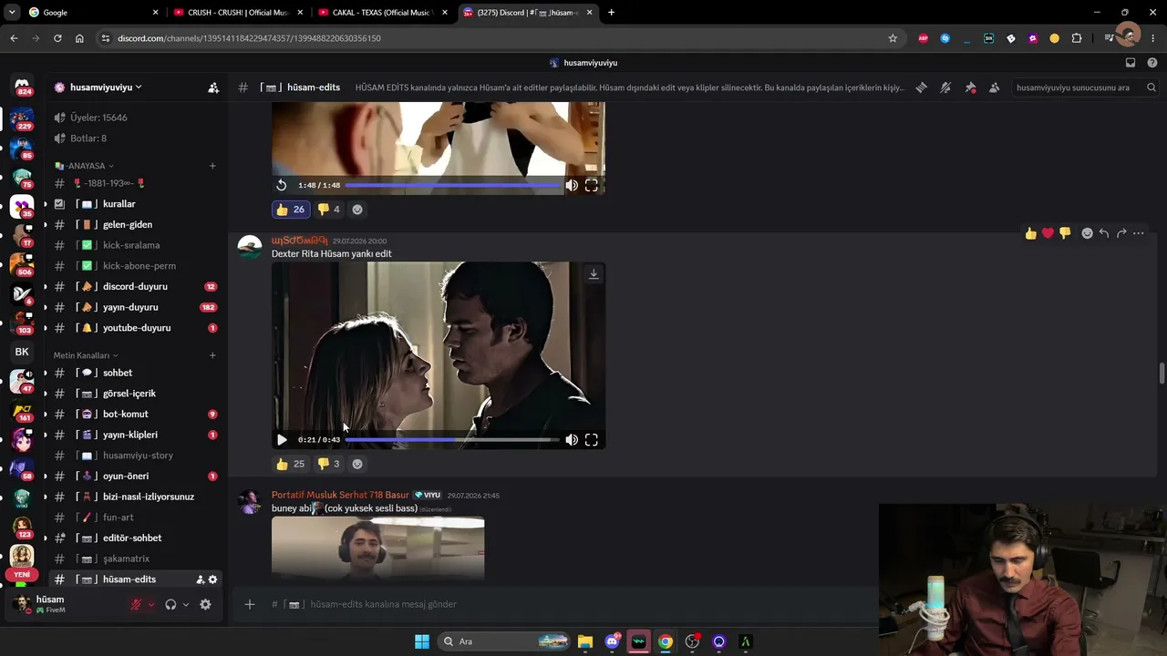Mute the 1:48 video volume
Image resolution: width=1167 pixels, height=656 pixels.
pos(572,185)
